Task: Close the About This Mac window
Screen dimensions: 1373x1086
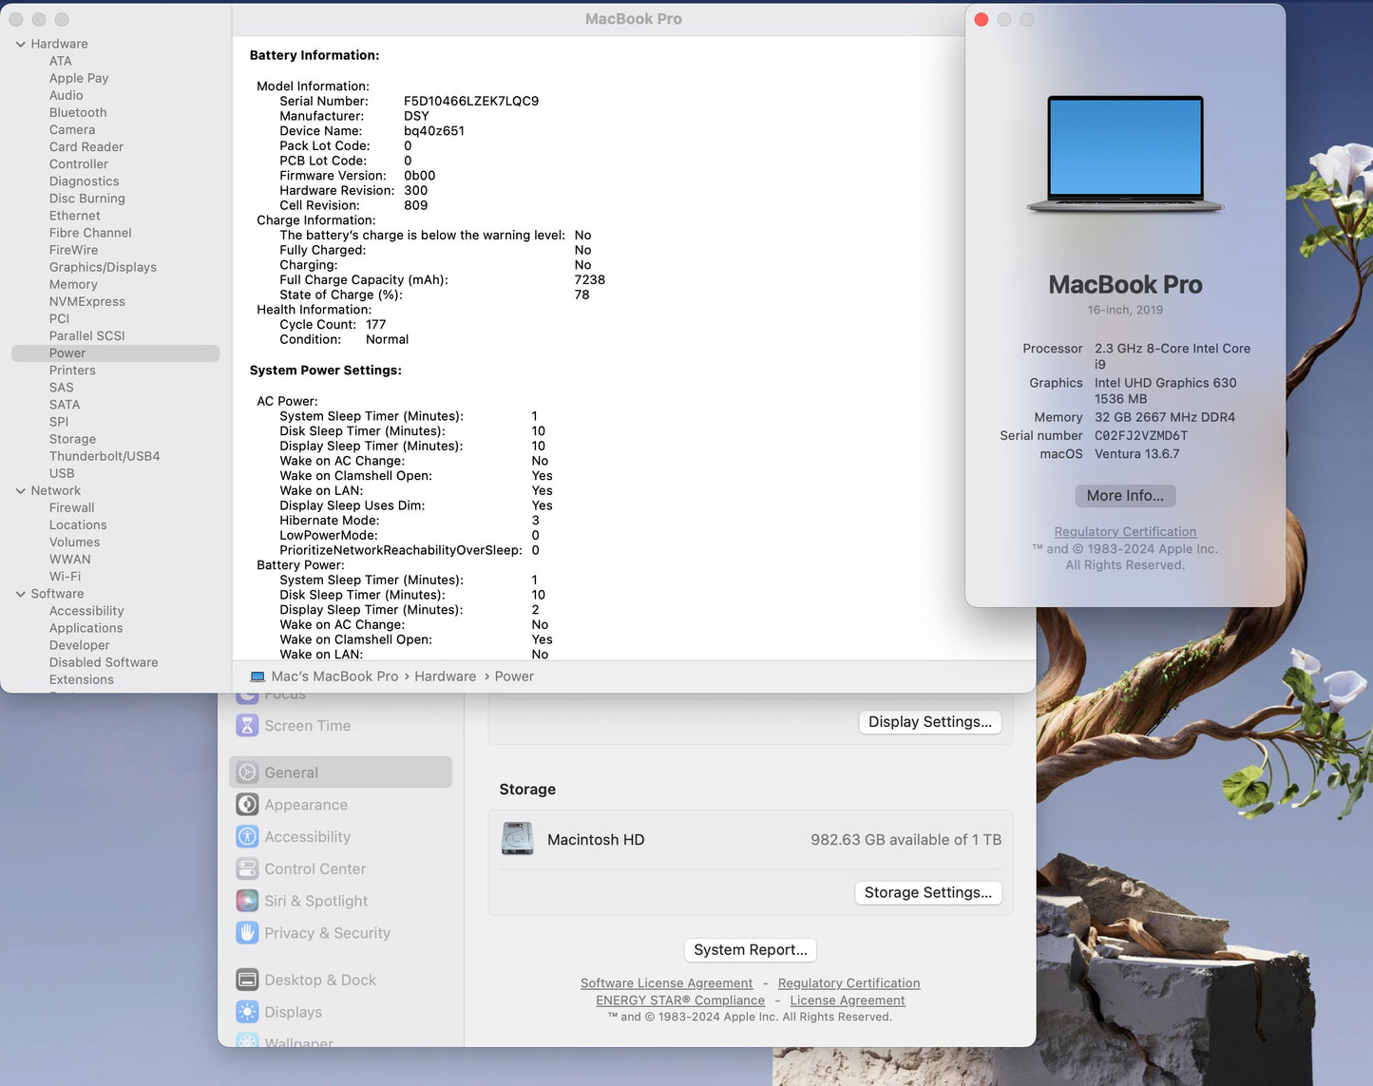Action: 982,20
